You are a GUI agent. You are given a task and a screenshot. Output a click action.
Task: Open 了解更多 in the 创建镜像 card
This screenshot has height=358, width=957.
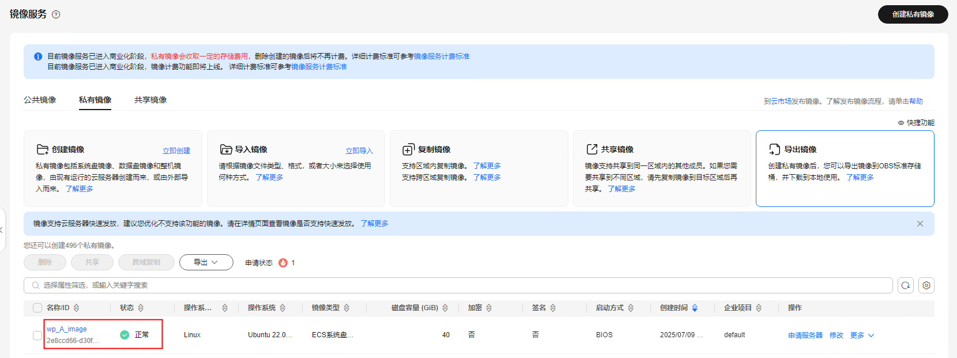click(79, 189)
